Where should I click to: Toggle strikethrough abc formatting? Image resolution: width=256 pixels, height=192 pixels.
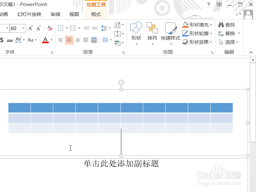10,40
